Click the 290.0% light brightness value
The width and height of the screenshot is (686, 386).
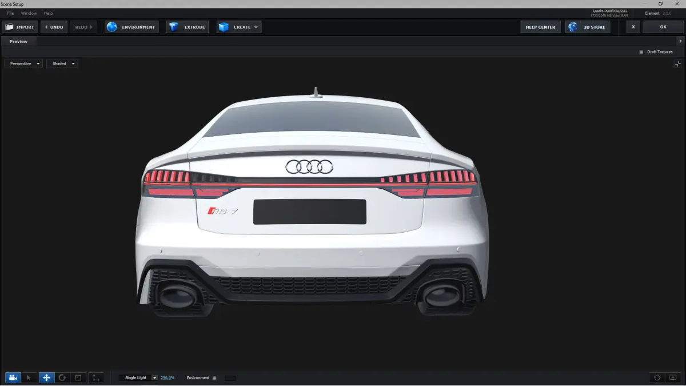[167, 378]
